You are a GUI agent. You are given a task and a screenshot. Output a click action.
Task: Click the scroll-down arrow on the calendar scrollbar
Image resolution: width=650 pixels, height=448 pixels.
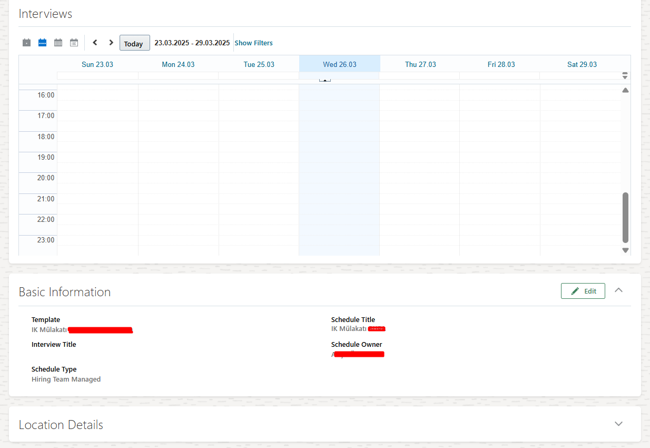625,250
